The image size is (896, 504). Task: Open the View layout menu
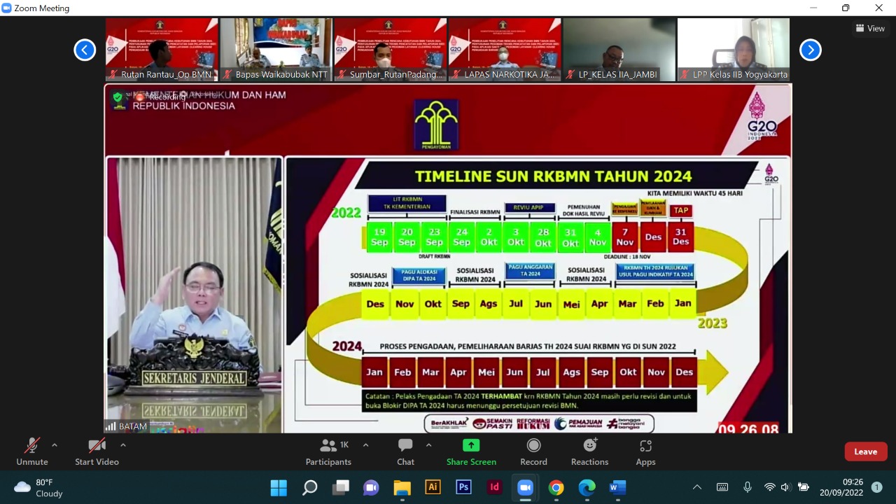pos(870,29)
